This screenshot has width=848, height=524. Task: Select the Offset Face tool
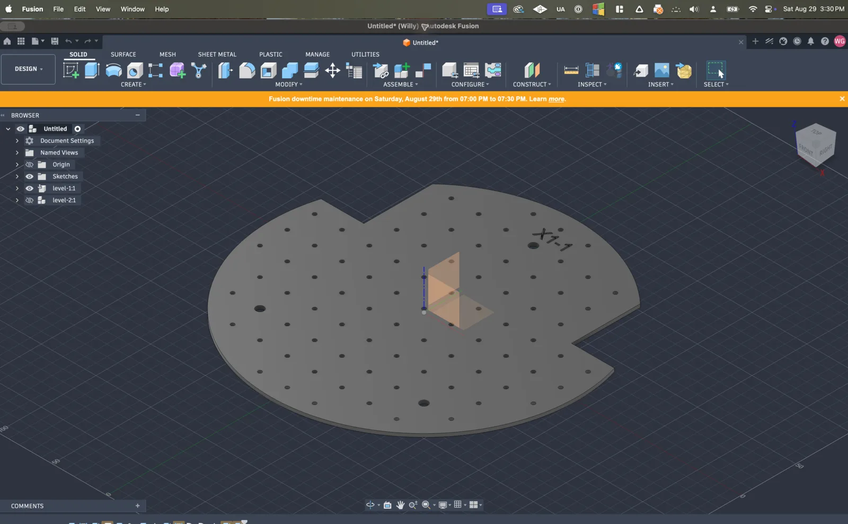pos(311,70)
